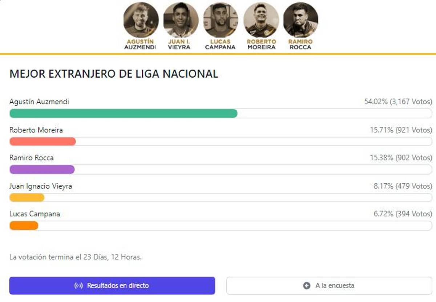Click the 54.02% (3,167 Votos) text
The width and height of the screenshot is (436, 302).
[398, 102]
